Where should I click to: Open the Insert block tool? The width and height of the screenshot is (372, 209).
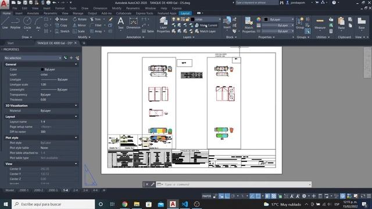click(x=227, y=23)
